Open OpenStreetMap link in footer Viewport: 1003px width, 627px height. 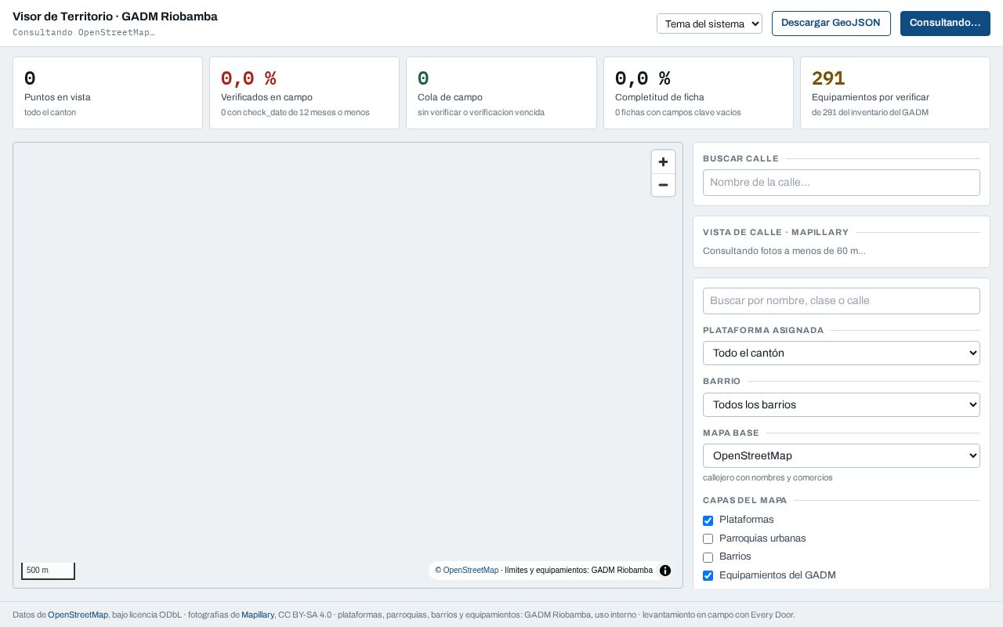coord(78,615)
